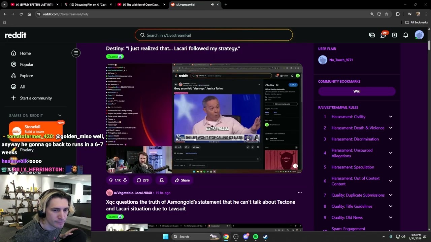Click the Drama flair on the Destiny post

pyautogui.click(x=115, y=56)
